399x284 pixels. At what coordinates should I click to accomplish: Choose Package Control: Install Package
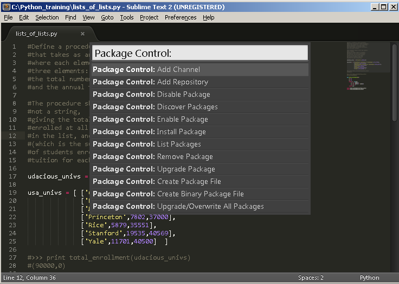pyautogui.click(x=200, y=132)
